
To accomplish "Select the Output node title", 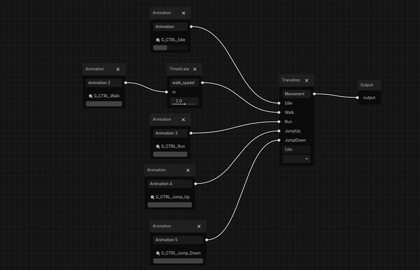I will pyautogui.click(x=366, y=85).
